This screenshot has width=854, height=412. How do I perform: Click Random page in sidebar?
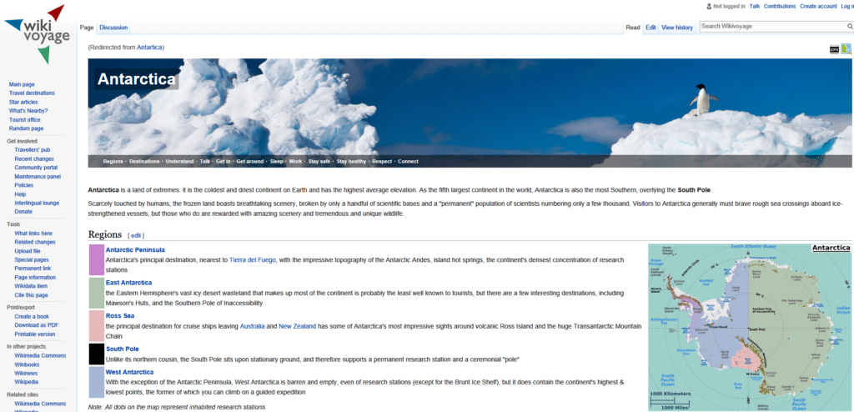point(26,128)
